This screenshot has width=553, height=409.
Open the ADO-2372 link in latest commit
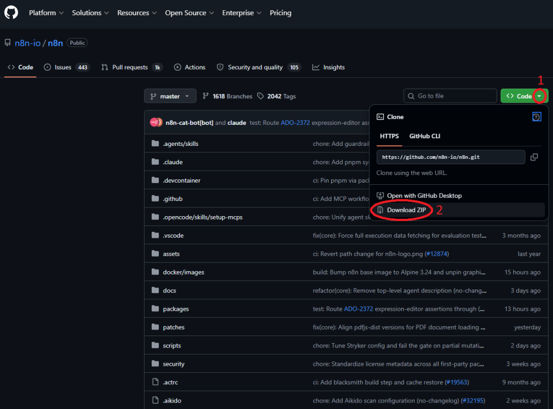pyautogui.click(x=295, y=123)
